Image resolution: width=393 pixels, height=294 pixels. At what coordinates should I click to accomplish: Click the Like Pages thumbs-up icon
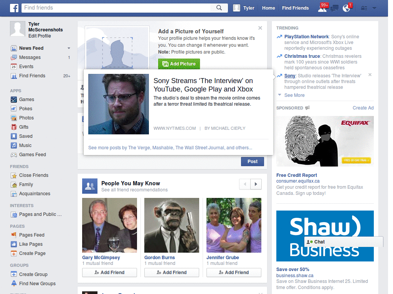(13, 244)
